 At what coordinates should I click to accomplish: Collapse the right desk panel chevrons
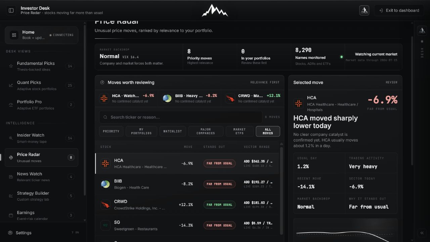pos(422,233)
